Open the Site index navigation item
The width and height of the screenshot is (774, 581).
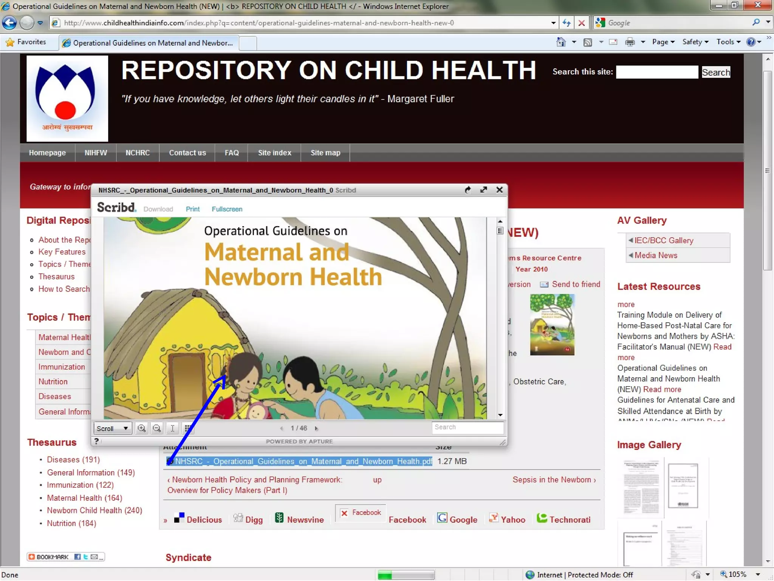click(x=274, y=153)
